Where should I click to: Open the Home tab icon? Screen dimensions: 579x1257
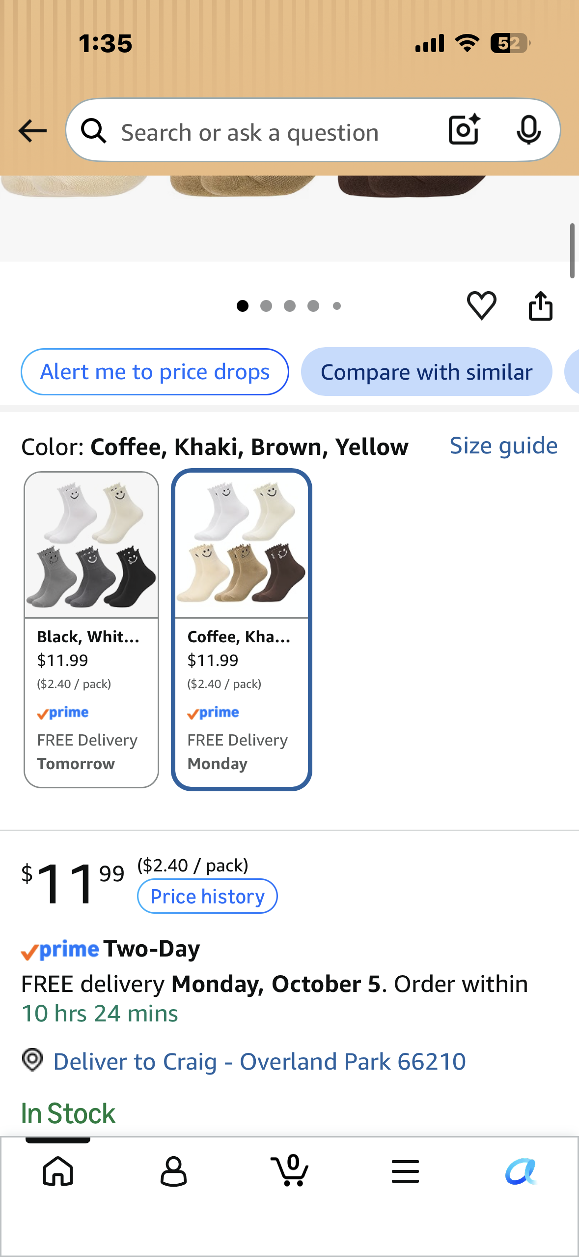[58, 1171]
